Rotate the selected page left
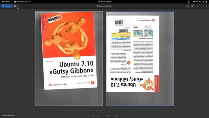 click(92, 115)
